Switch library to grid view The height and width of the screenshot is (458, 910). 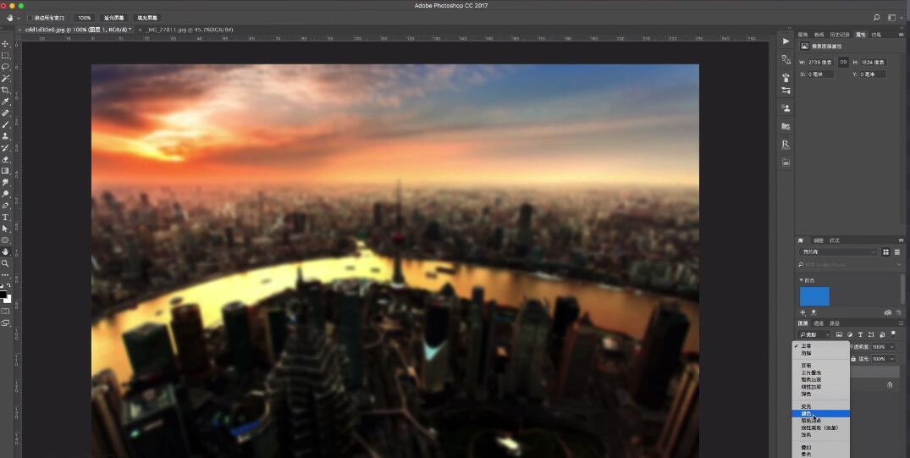[x=885, y=252]
